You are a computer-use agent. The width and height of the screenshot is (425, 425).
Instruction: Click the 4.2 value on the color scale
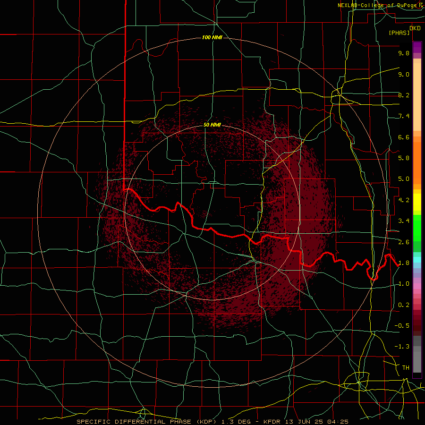pos(404,200)
